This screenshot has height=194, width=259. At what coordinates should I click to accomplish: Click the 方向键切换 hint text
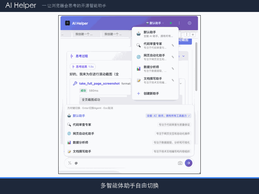[90, 108]
